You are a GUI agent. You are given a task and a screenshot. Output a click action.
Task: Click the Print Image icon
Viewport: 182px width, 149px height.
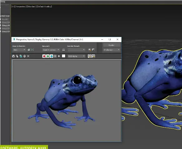tap(25, 56)
